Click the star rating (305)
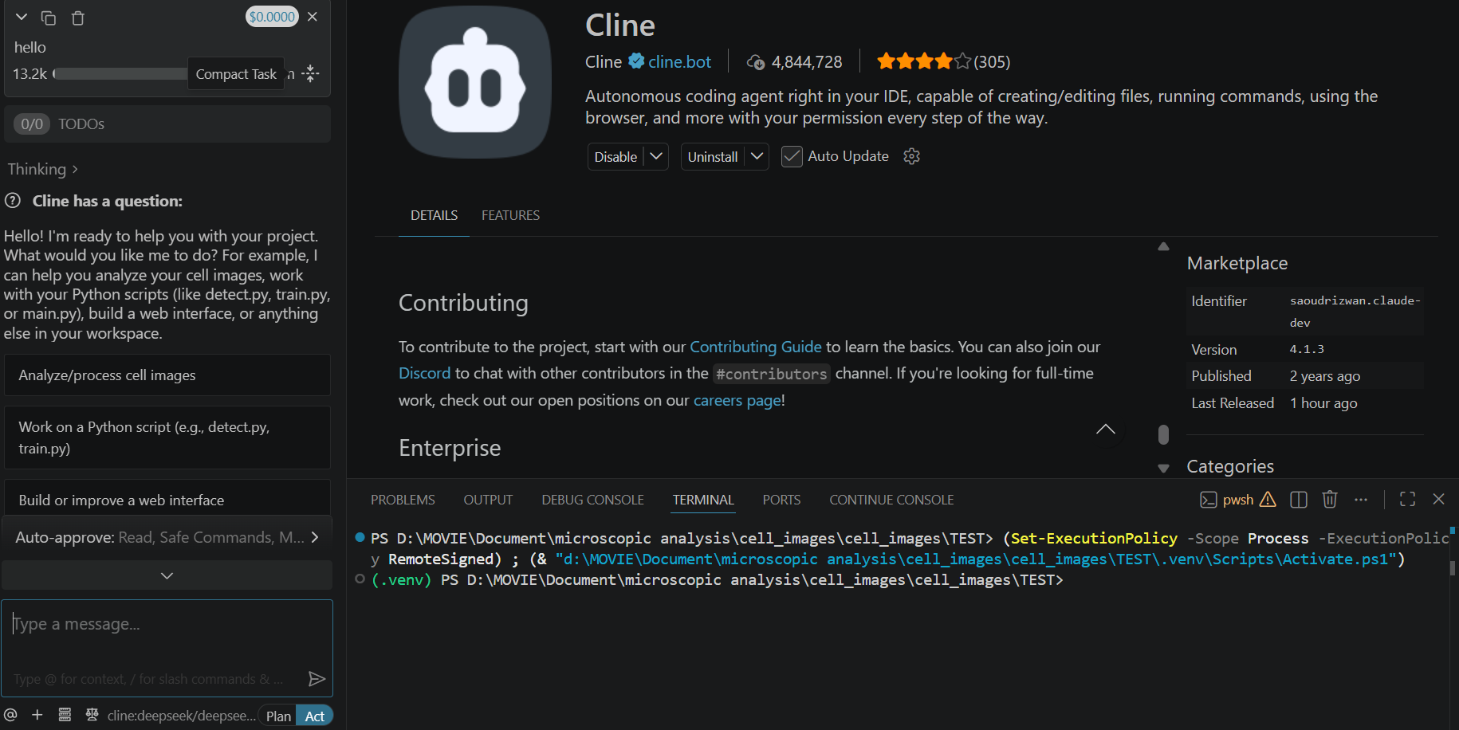1459x730 pixels. [943, 61]
